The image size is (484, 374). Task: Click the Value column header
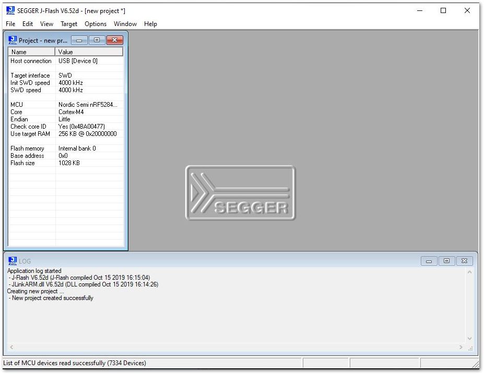[x=89, y=52]
